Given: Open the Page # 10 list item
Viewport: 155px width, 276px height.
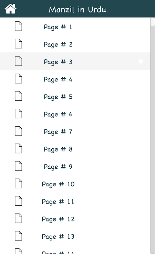Looking at the screenshot, I should point(75,184).
